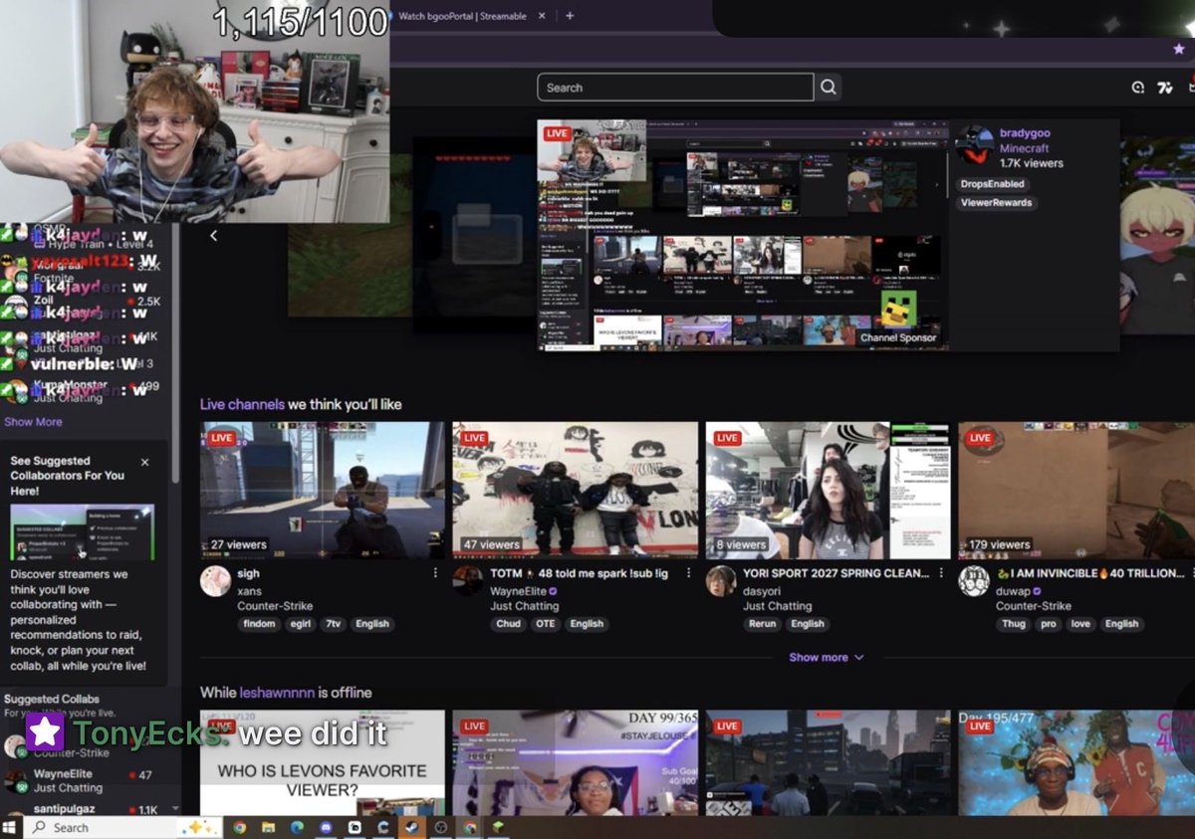
Task: Open the DAY 99/365 stream thumbnail
Action: [576, 763]
